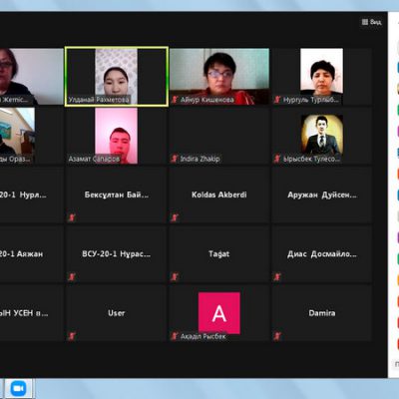Screen dimensions: 399x399
Task: Click the 20-1 Нурл... participant name
Action: [x=23, y=195]
